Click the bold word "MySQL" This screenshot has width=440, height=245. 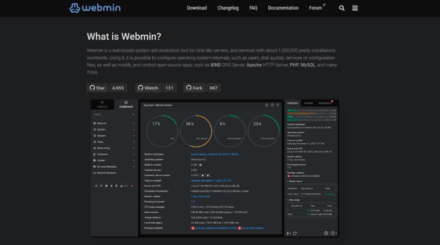point(307,65)
